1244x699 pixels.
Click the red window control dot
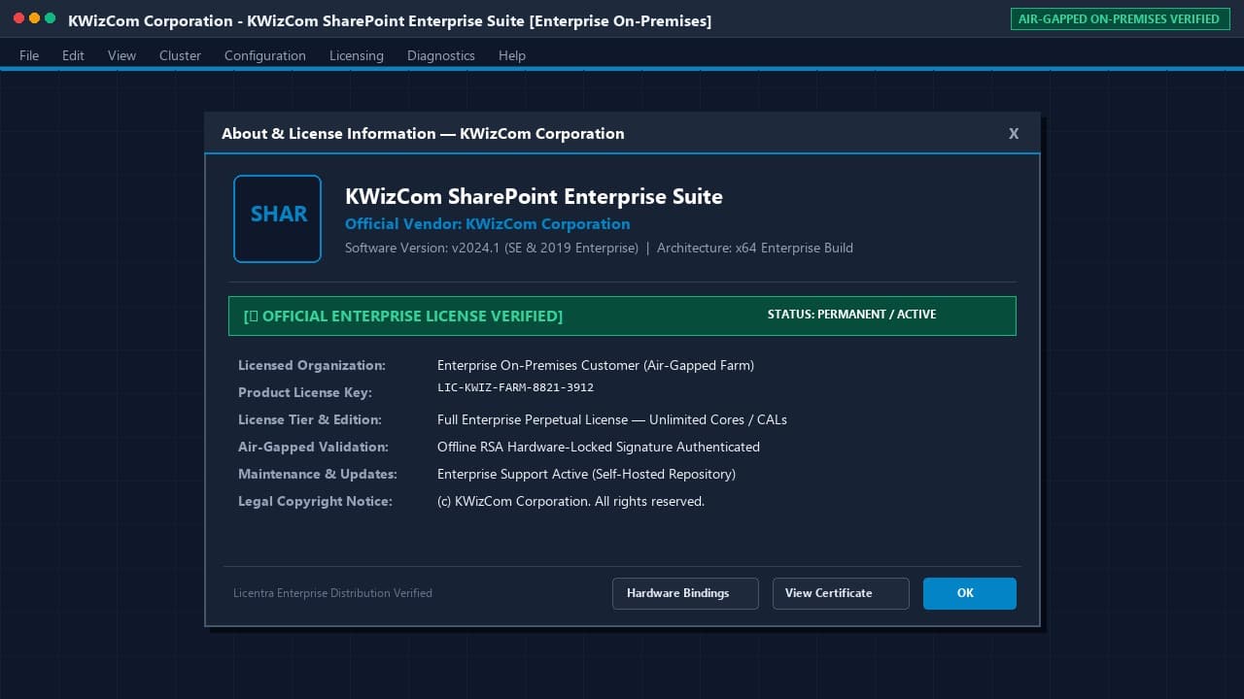point(19,18)
